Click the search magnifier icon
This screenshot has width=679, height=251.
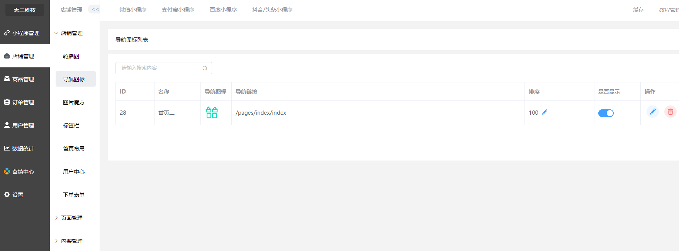tap(205, 68)
